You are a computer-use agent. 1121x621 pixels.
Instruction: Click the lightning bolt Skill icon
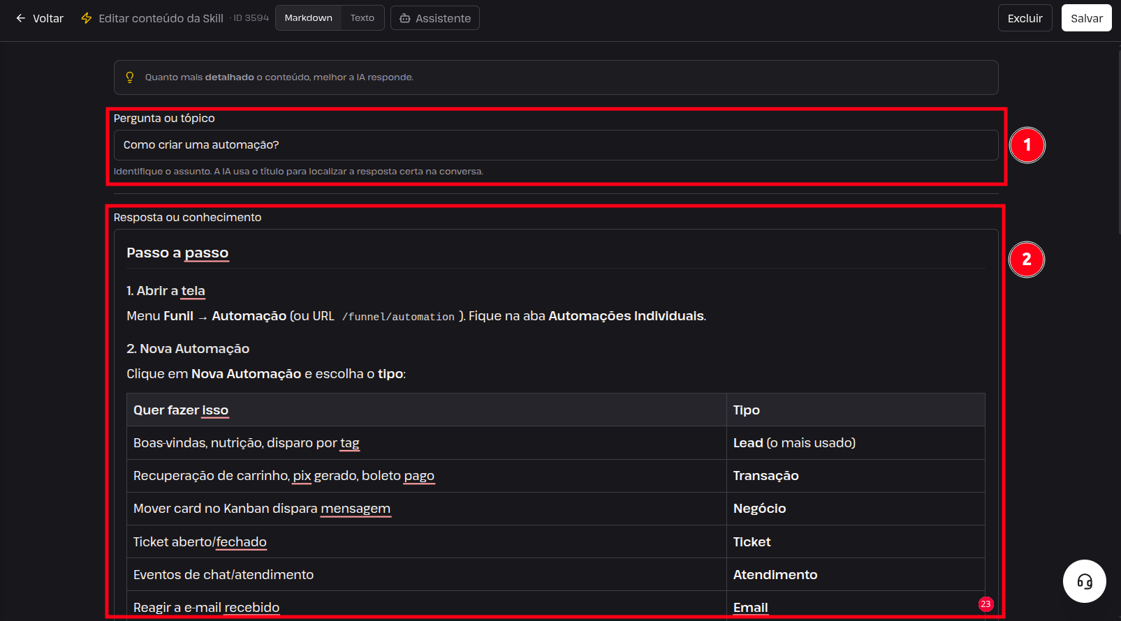(87, 18)
